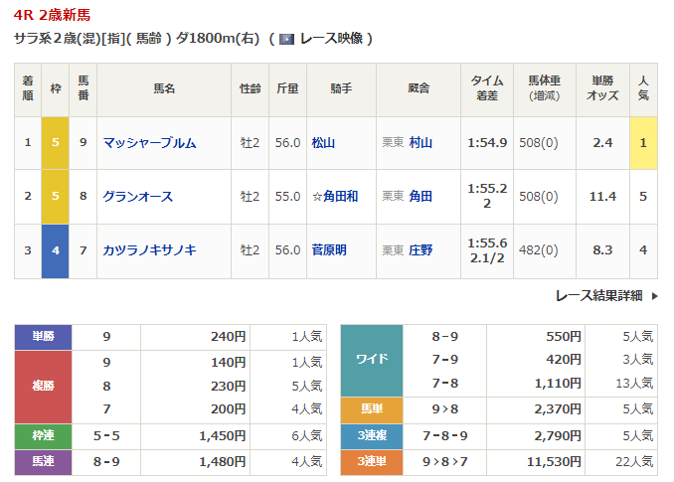Click the 単勝 payout label

click(44, 337)
